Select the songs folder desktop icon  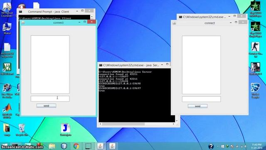[7, 130]
